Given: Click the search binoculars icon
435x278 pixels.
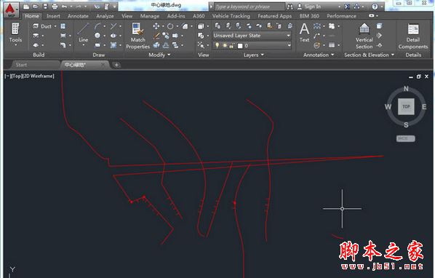Looking at the screenshot, I should point(290,7).
